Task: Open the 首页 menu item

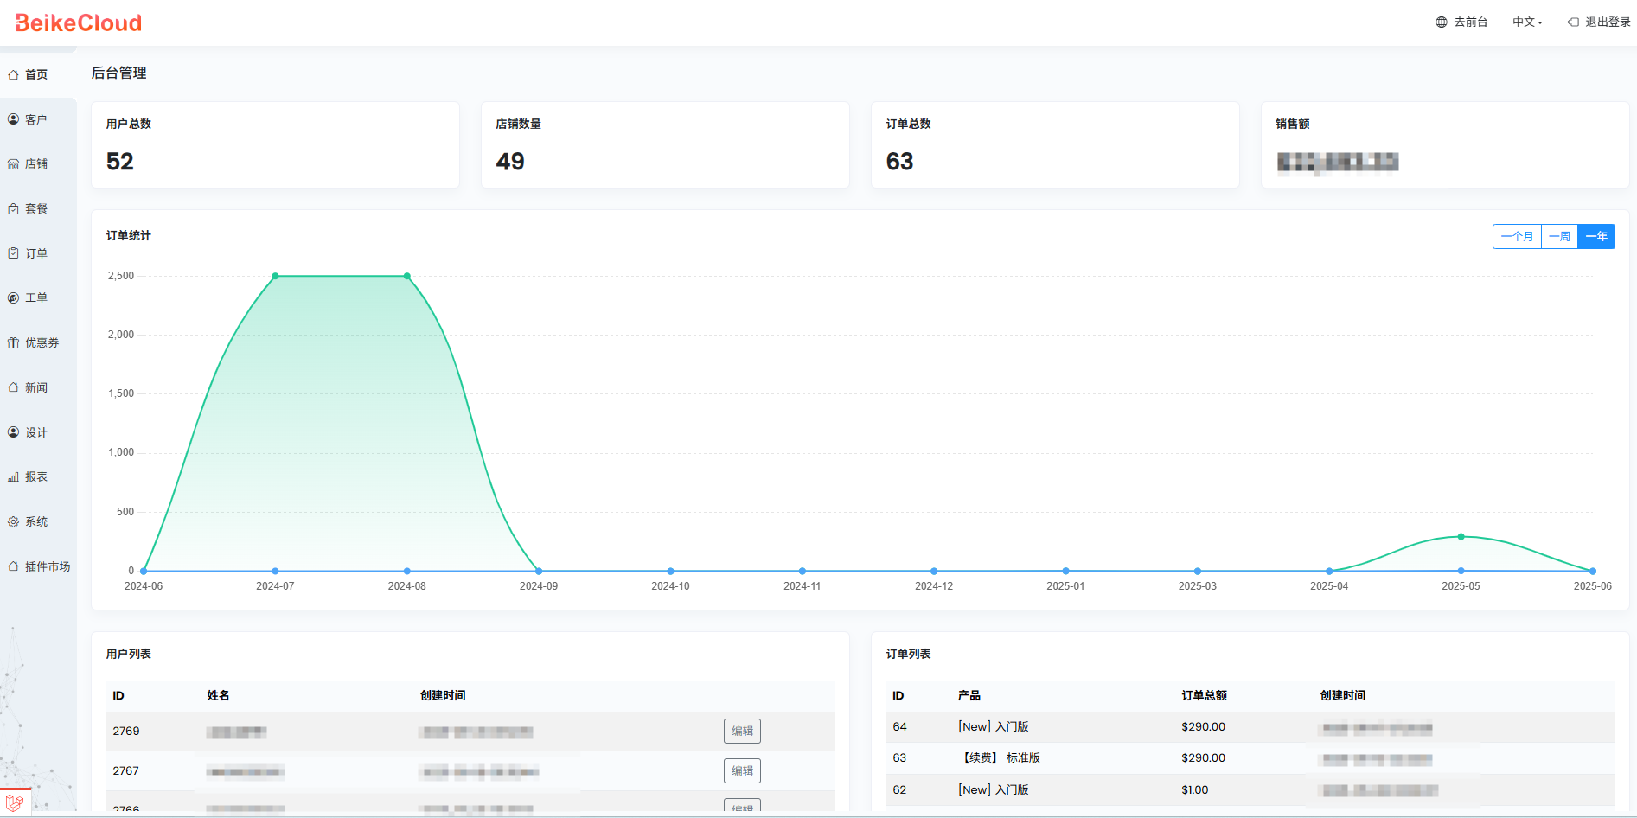Action: coord(36,75)
